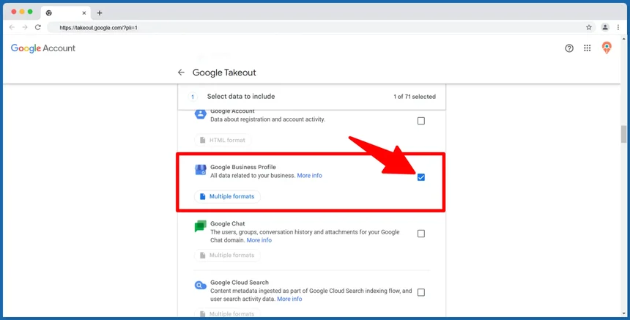This screenshot has height=320, width=630.
Task: Open More info for Google Cloud Search
Action: (289, 299)
